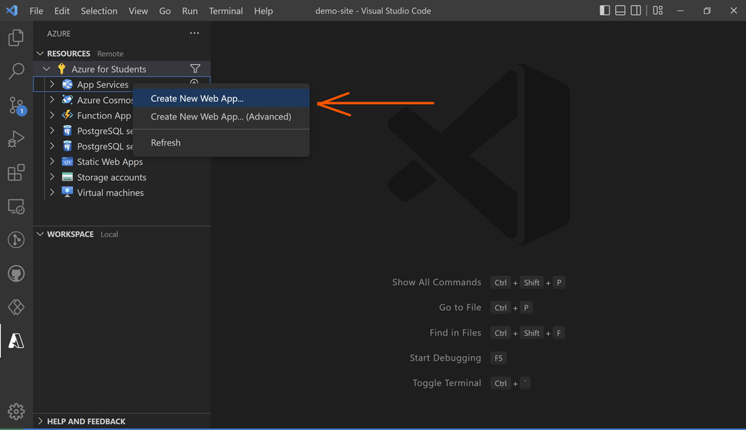Open the File menu
Viewport: 746px width, 430px height.
pyautogui.click(x=36, y=10)
